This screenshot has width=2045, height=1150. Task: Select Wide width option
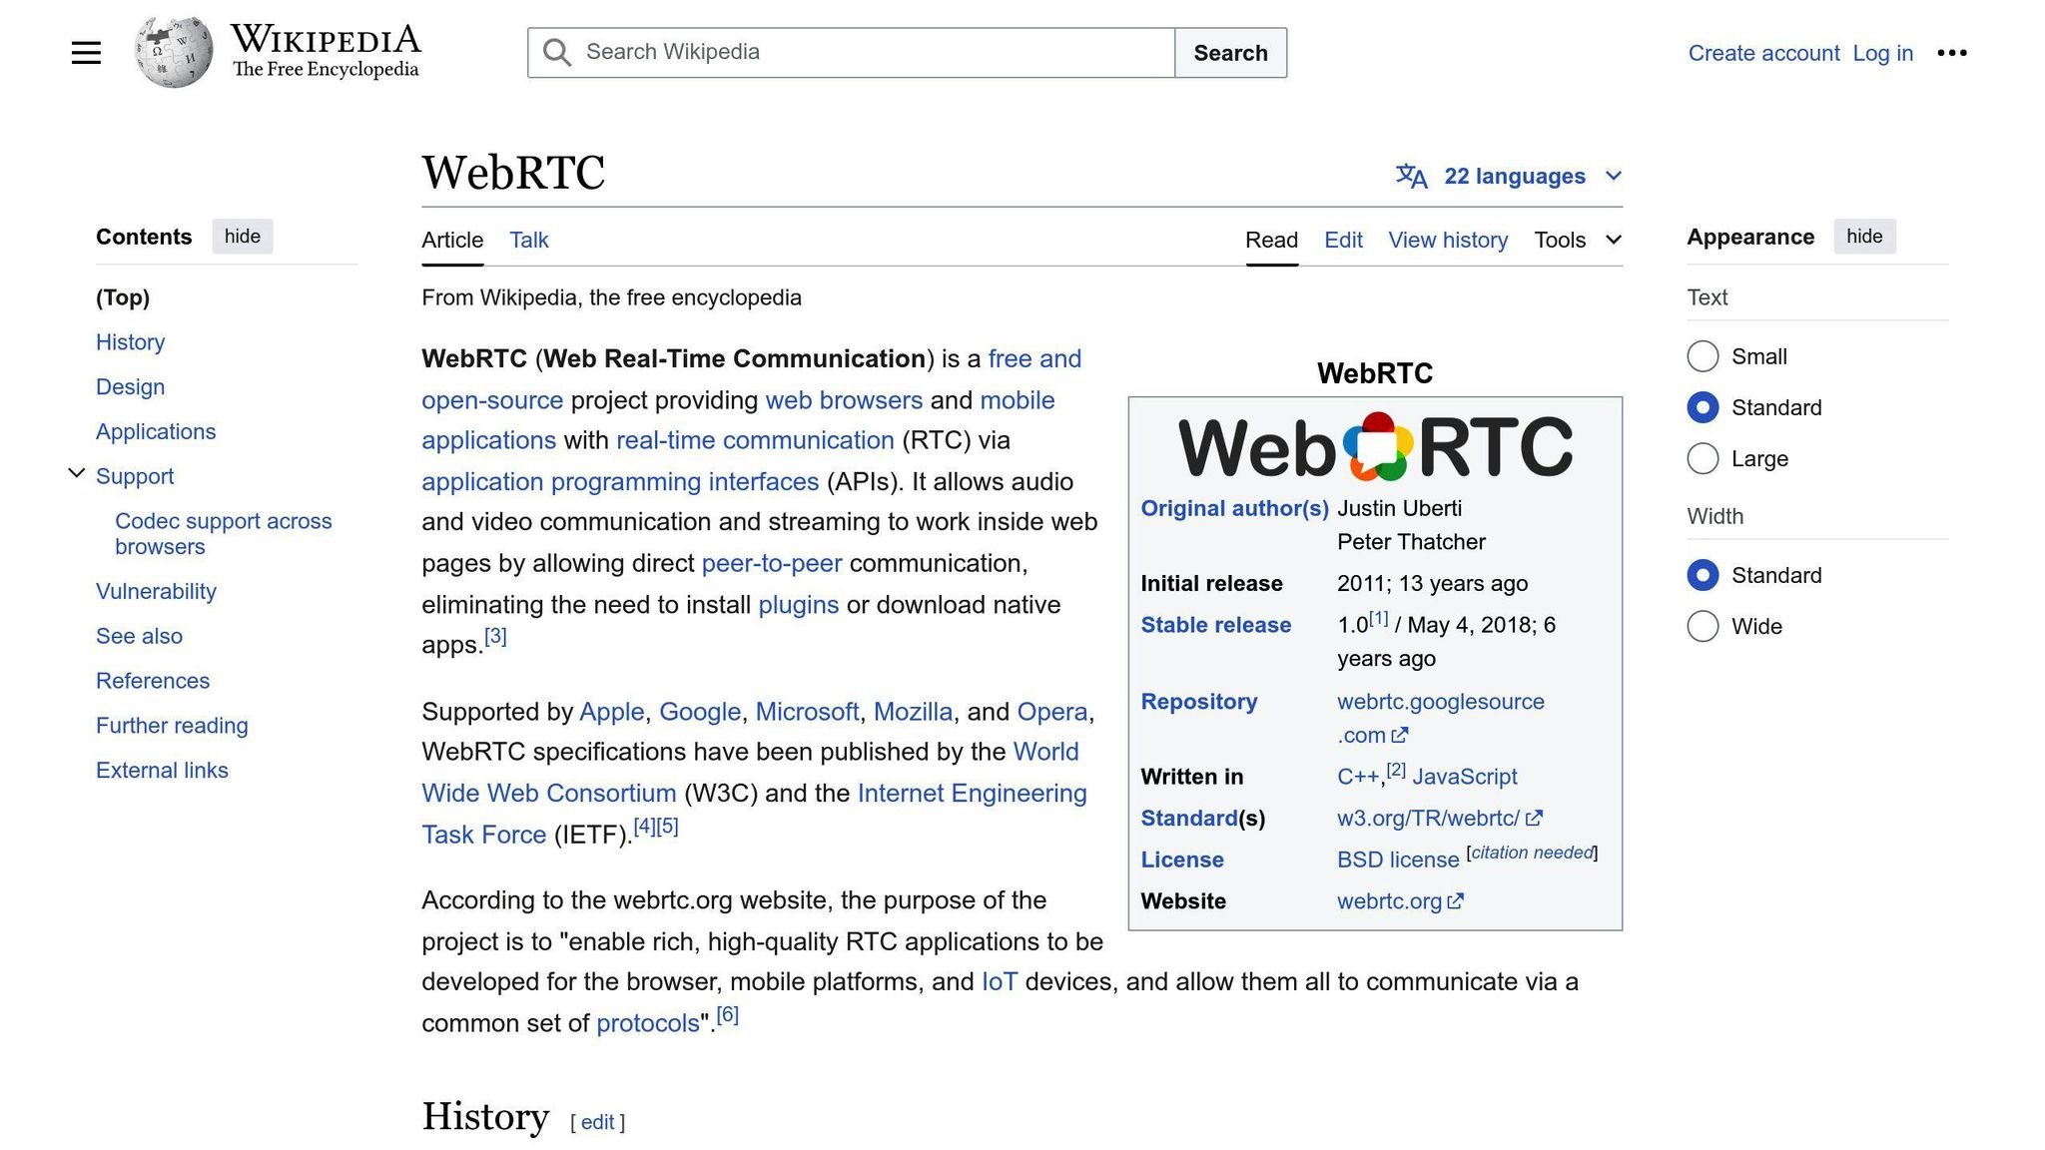(x=1703, y=626)
